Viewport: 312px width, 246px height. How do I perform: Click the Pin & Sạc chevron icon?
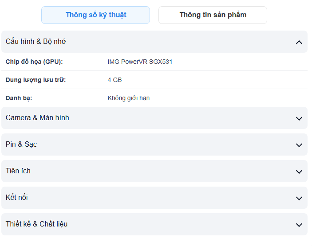click(299, 145)
